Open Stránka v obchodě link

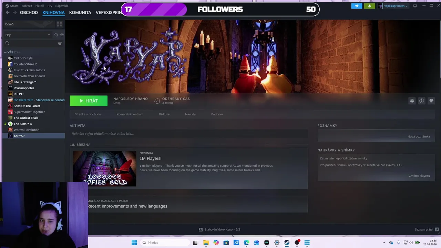point(88,114)
